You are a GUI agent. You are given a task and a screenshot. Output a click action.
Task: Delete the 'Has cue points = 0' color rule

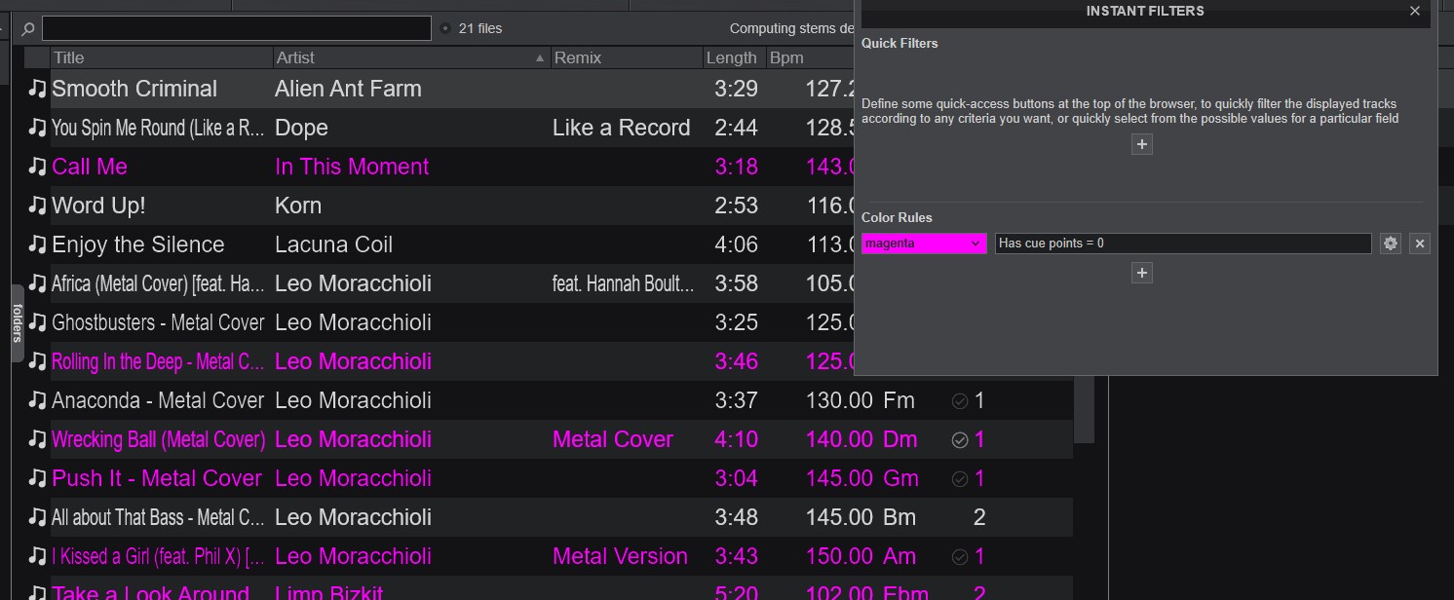click(1420, 244)
